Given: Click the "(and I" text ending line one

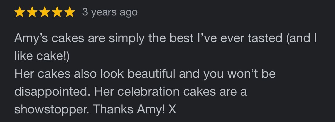Looking at the screenshot, I should 301,39.
